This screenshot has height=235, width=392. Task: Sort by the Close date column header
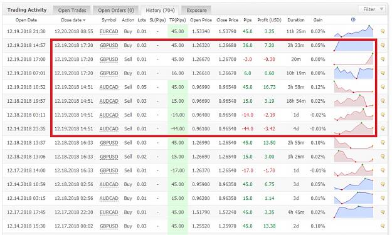click(x=73, y=20)
